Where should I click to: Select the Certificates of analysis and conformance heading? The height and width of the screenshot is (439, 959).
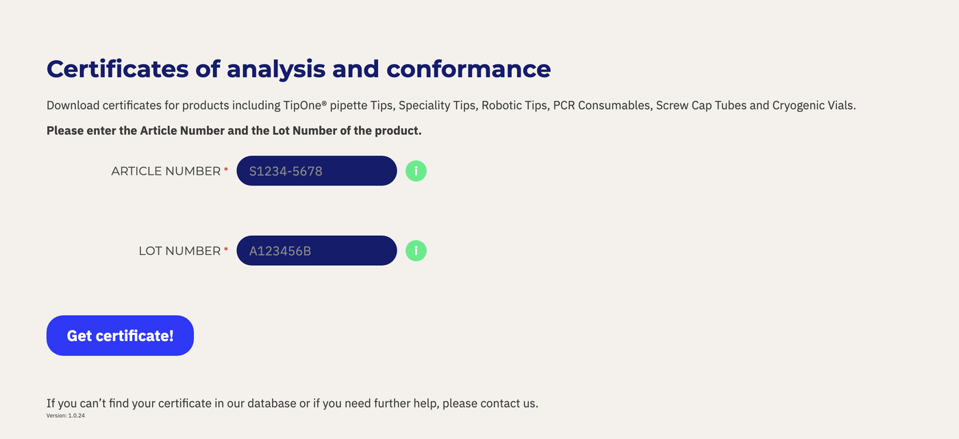click(299, 69)
